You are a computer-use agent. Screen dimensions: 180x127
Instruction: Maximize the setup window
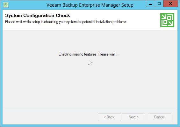tap(159, 4)
